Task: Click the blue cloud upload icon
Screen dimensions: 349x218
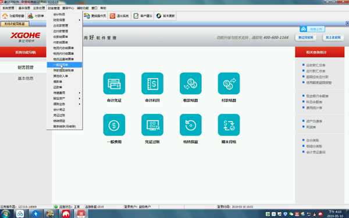Action: [303, 29]
